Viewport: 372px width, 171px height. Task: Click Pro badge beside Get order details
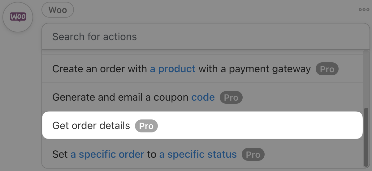146,126
